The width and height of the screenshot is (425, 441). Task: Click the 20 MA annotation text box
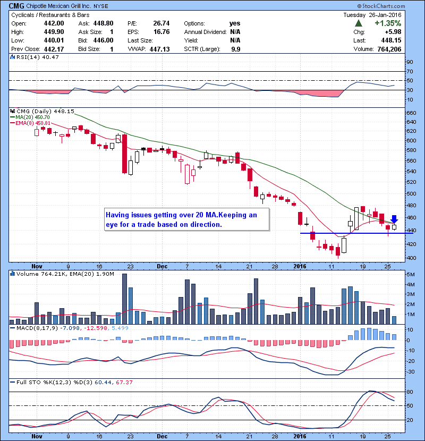coord(186,219)
